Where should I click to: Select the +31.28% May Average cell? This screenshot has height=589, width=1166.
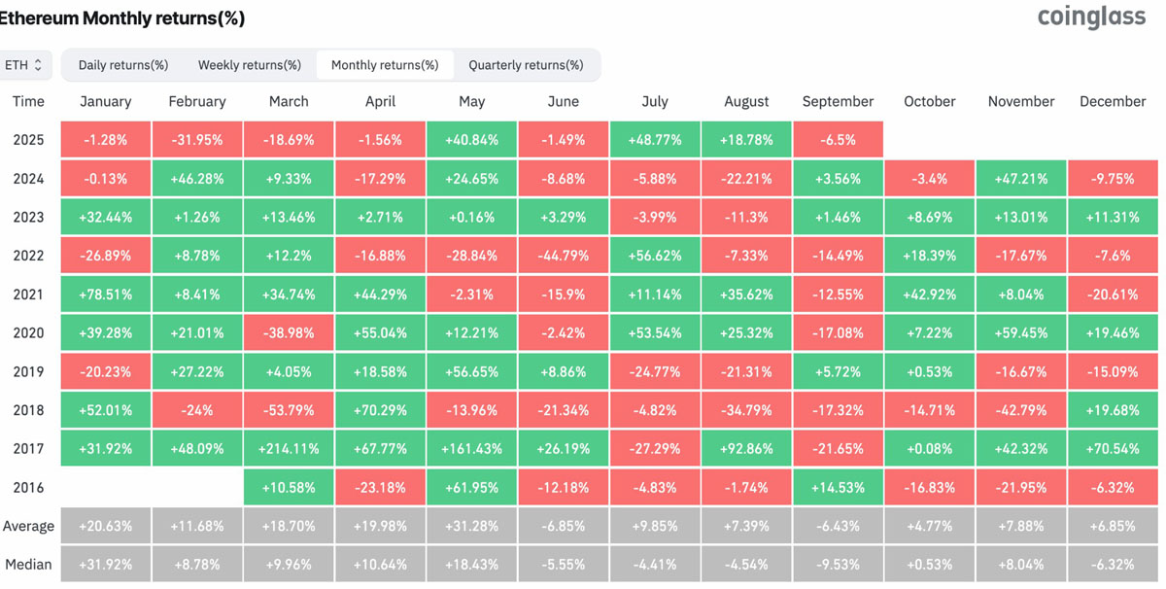click(471, 526)
